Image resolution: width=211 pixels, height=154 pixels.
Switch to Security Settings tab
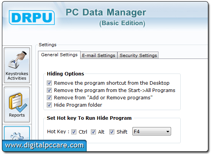click(x=138, y=55)
